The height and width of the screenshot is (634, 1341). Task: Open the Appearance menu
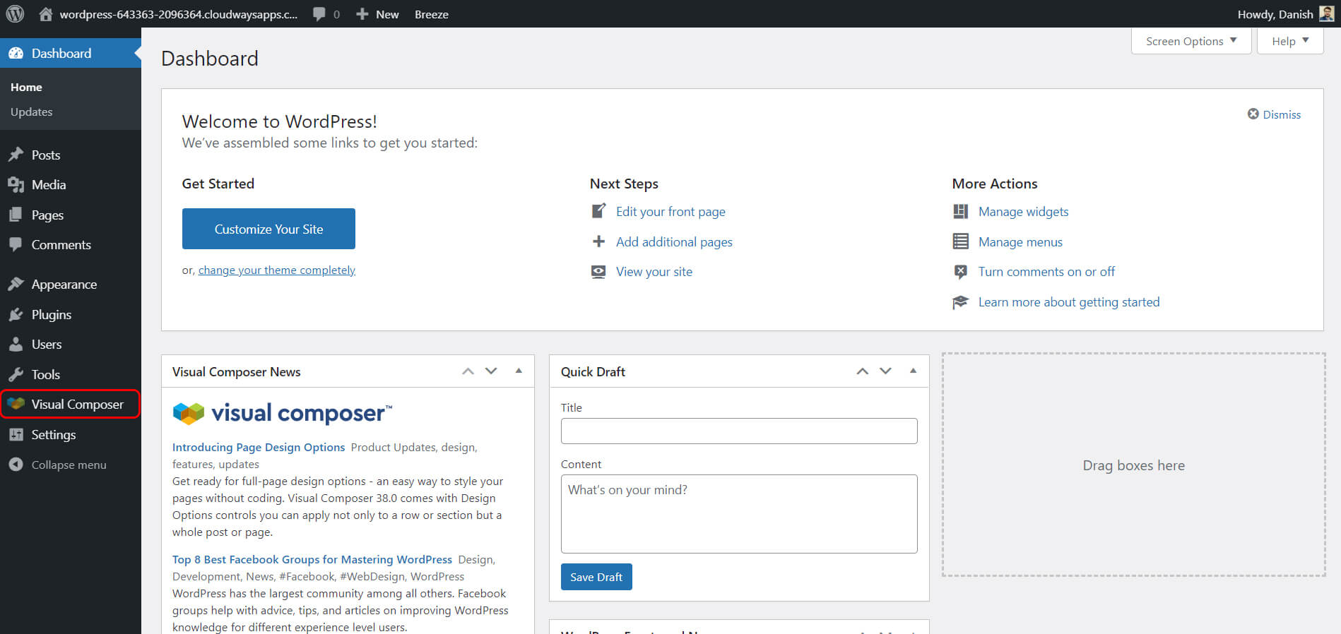tap(64, 284)
